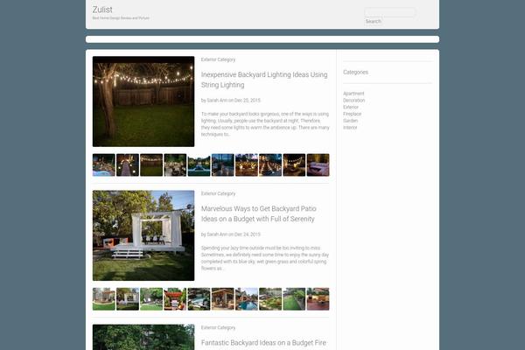This screenshot has width=525, height=350.
Task: Open the Inexpensive Backyard Lighting Ideas post title
Action: [x=264, y=80]
